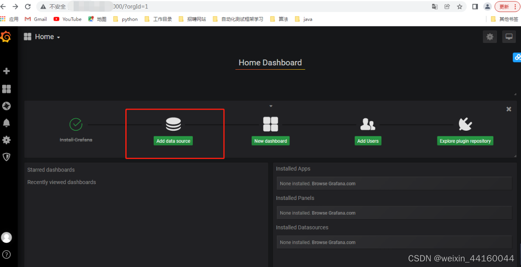521x267 pixels.
Task: Open the YouTube bookmark
Action: pyautogui.click(x=68, y=19)
